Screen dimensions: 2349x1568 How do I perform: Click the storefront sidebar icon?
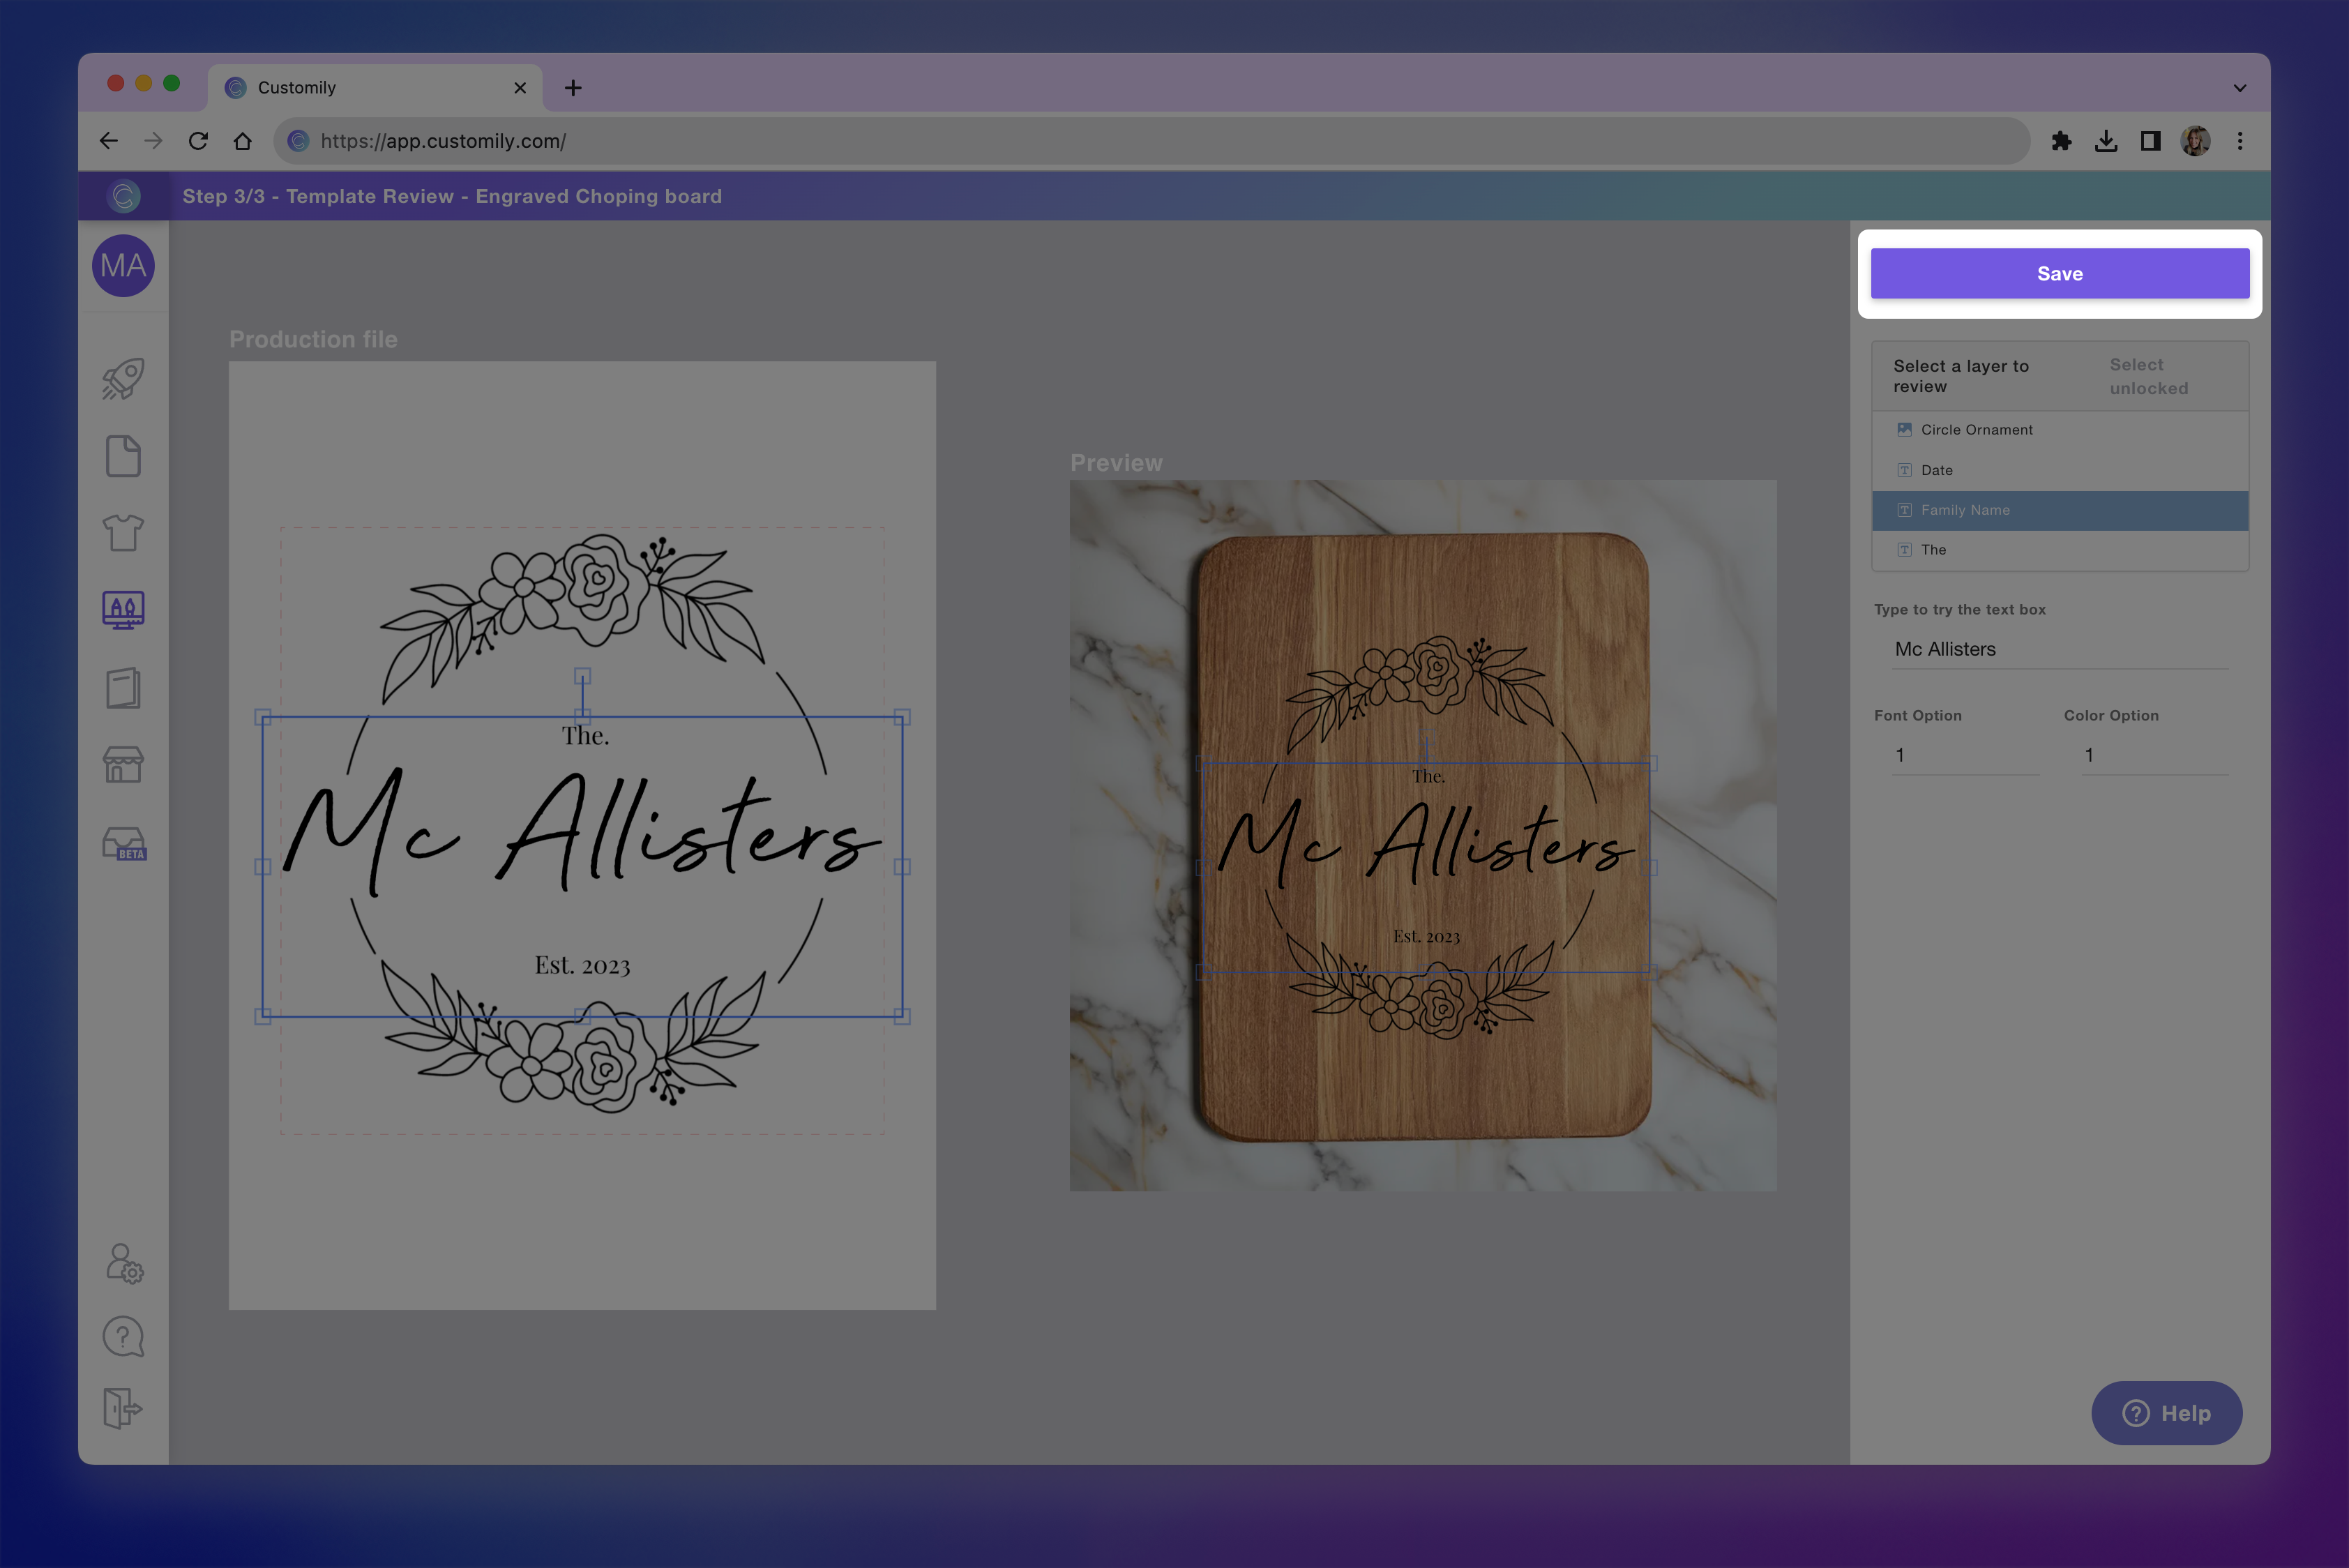pyautogui.click(x=123, y=765)
